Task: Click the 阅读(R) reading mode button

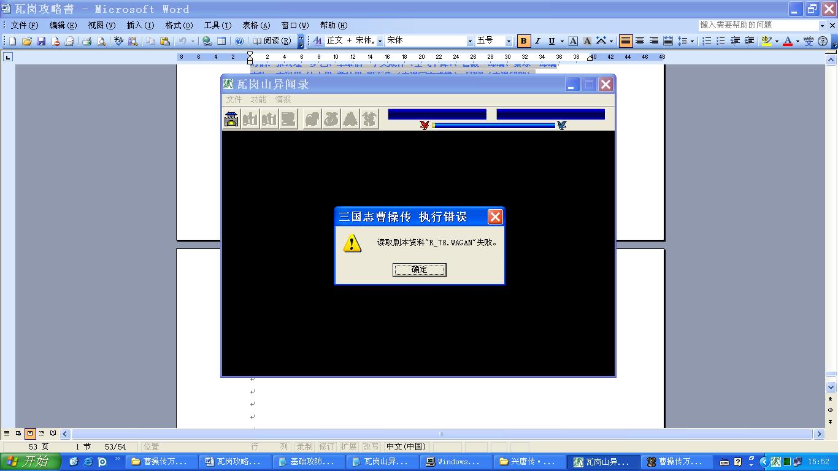Action: (273, 41)
